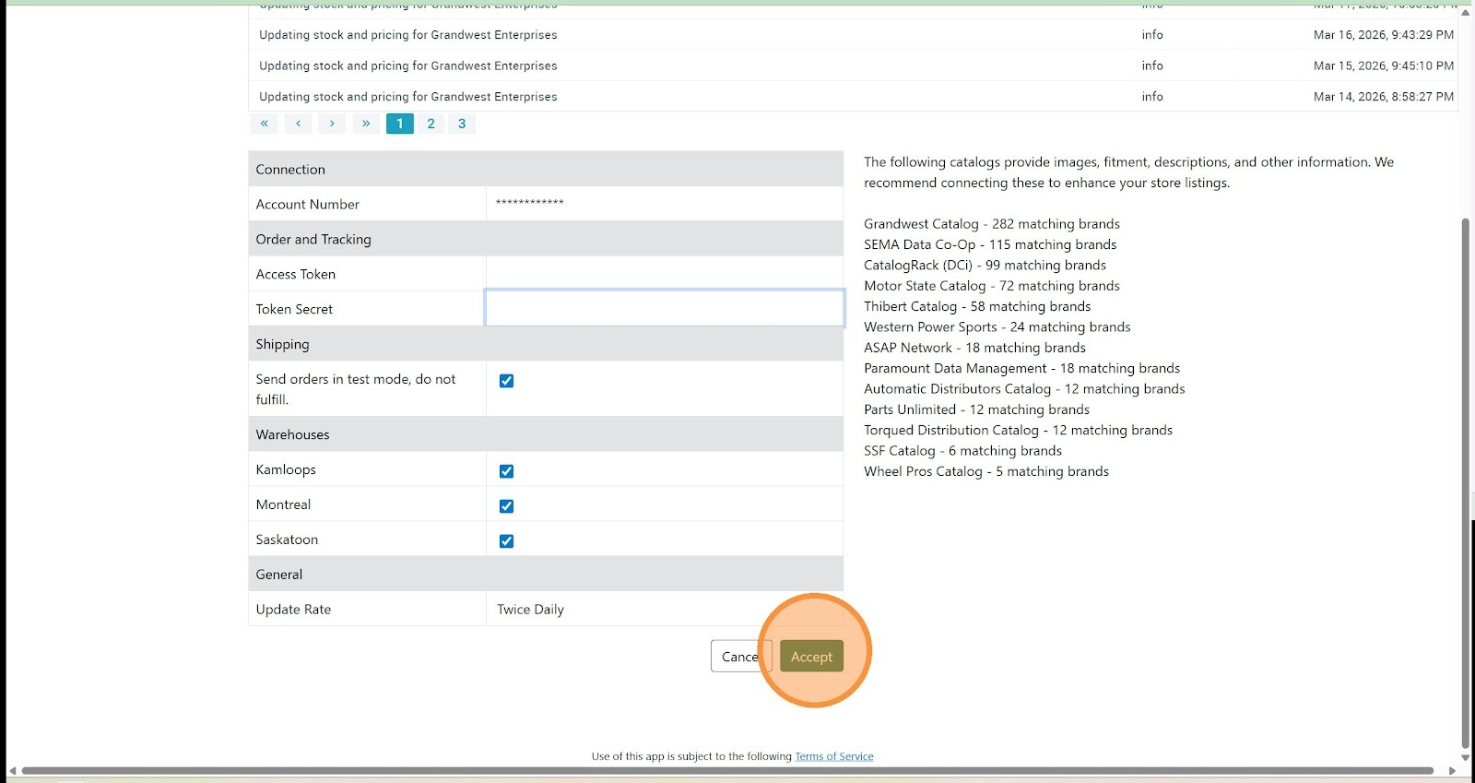The image size is (1475, 783).
Task: Click the scroll up arrow
Action: [x=1466, y=12]
